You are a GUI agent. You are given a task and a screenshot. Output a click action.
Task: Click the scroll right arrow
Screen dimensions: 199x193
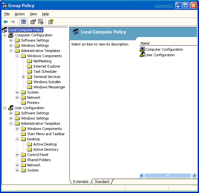(194, 175)
